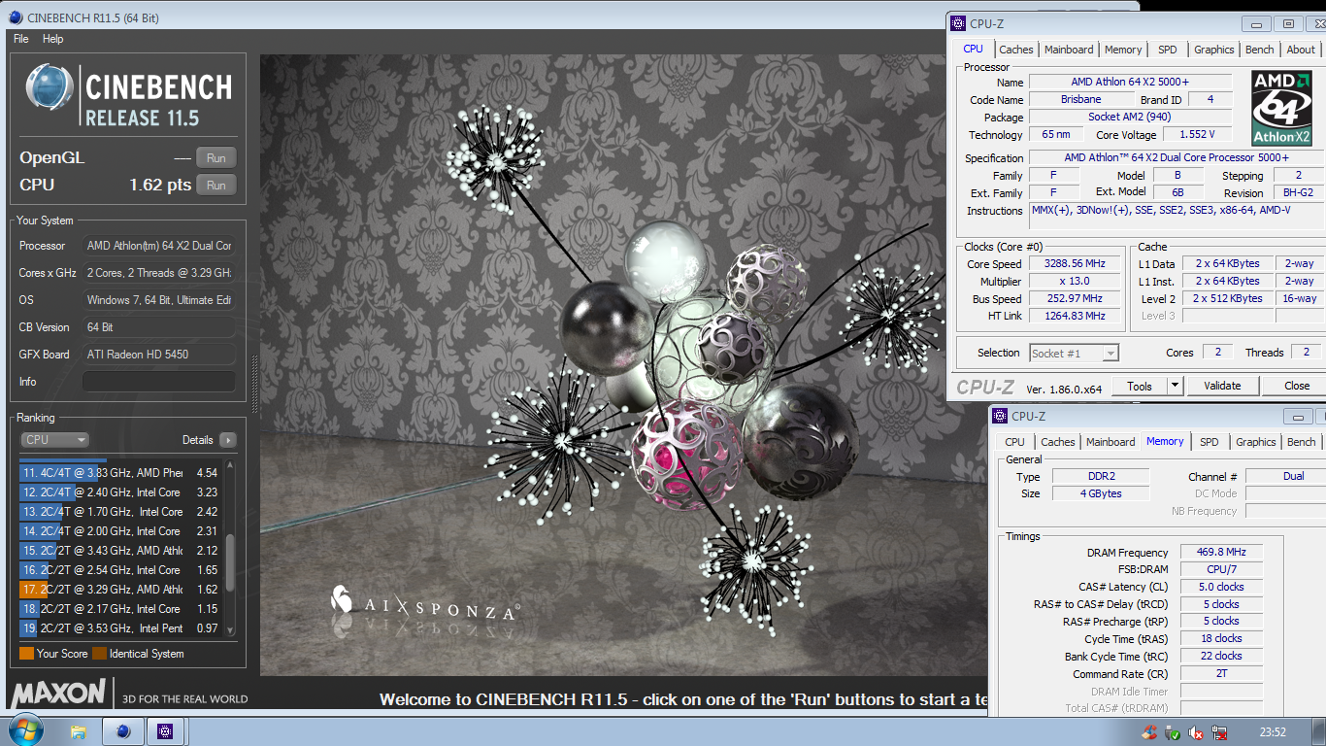Select ranking row 16 scoring 1.65
This screenshot has width=1326, height=746.
coord(120,570)
